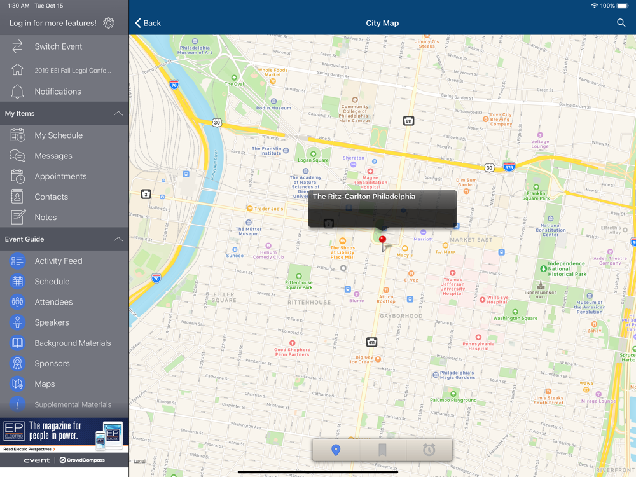Tap the Trader Joe's cart marker
The width and height of the screenshot is (636, 477).
250,209
